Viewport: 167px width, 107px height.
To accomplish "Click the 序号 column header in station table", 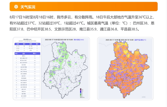I will (16, 53).
